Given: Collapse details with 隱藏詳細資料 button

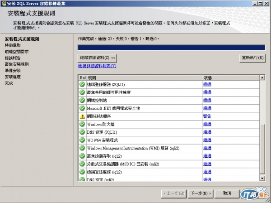Looking at the screenshot, I should pos(97,58).
